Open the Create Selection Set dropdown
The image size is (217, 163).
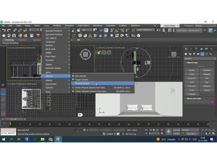click(x=145, y=30)
